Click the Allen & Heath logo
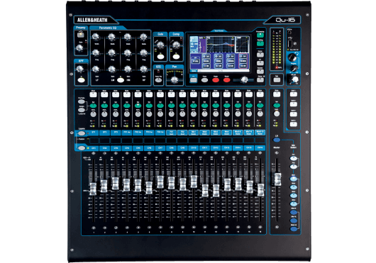This screenshot has width=376, height=263. [92, 20]
